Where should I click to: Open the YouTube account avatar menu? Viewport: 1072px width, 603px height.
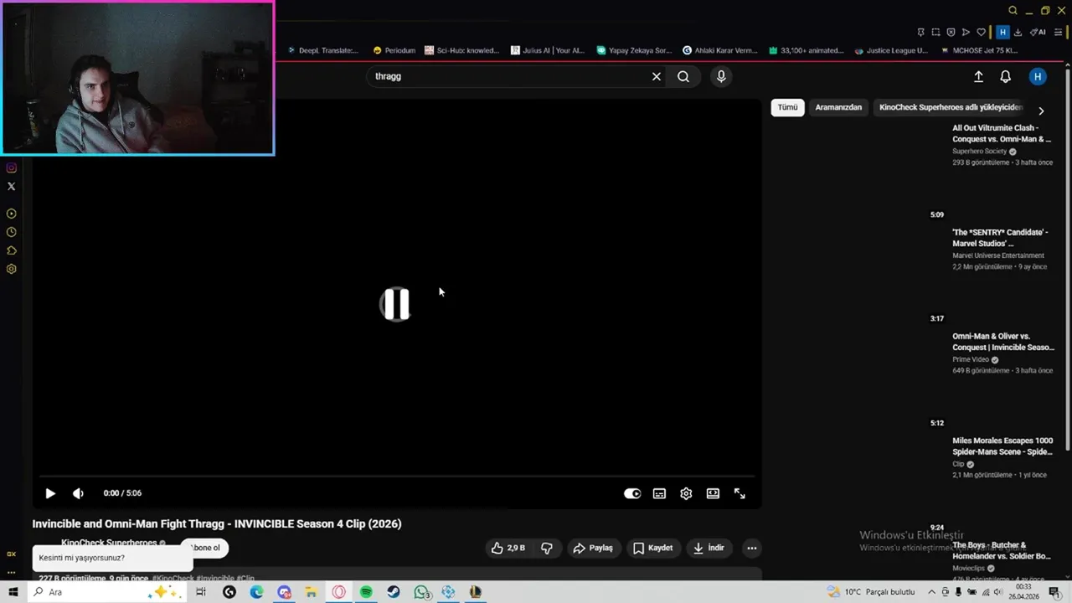point(1038,76)
